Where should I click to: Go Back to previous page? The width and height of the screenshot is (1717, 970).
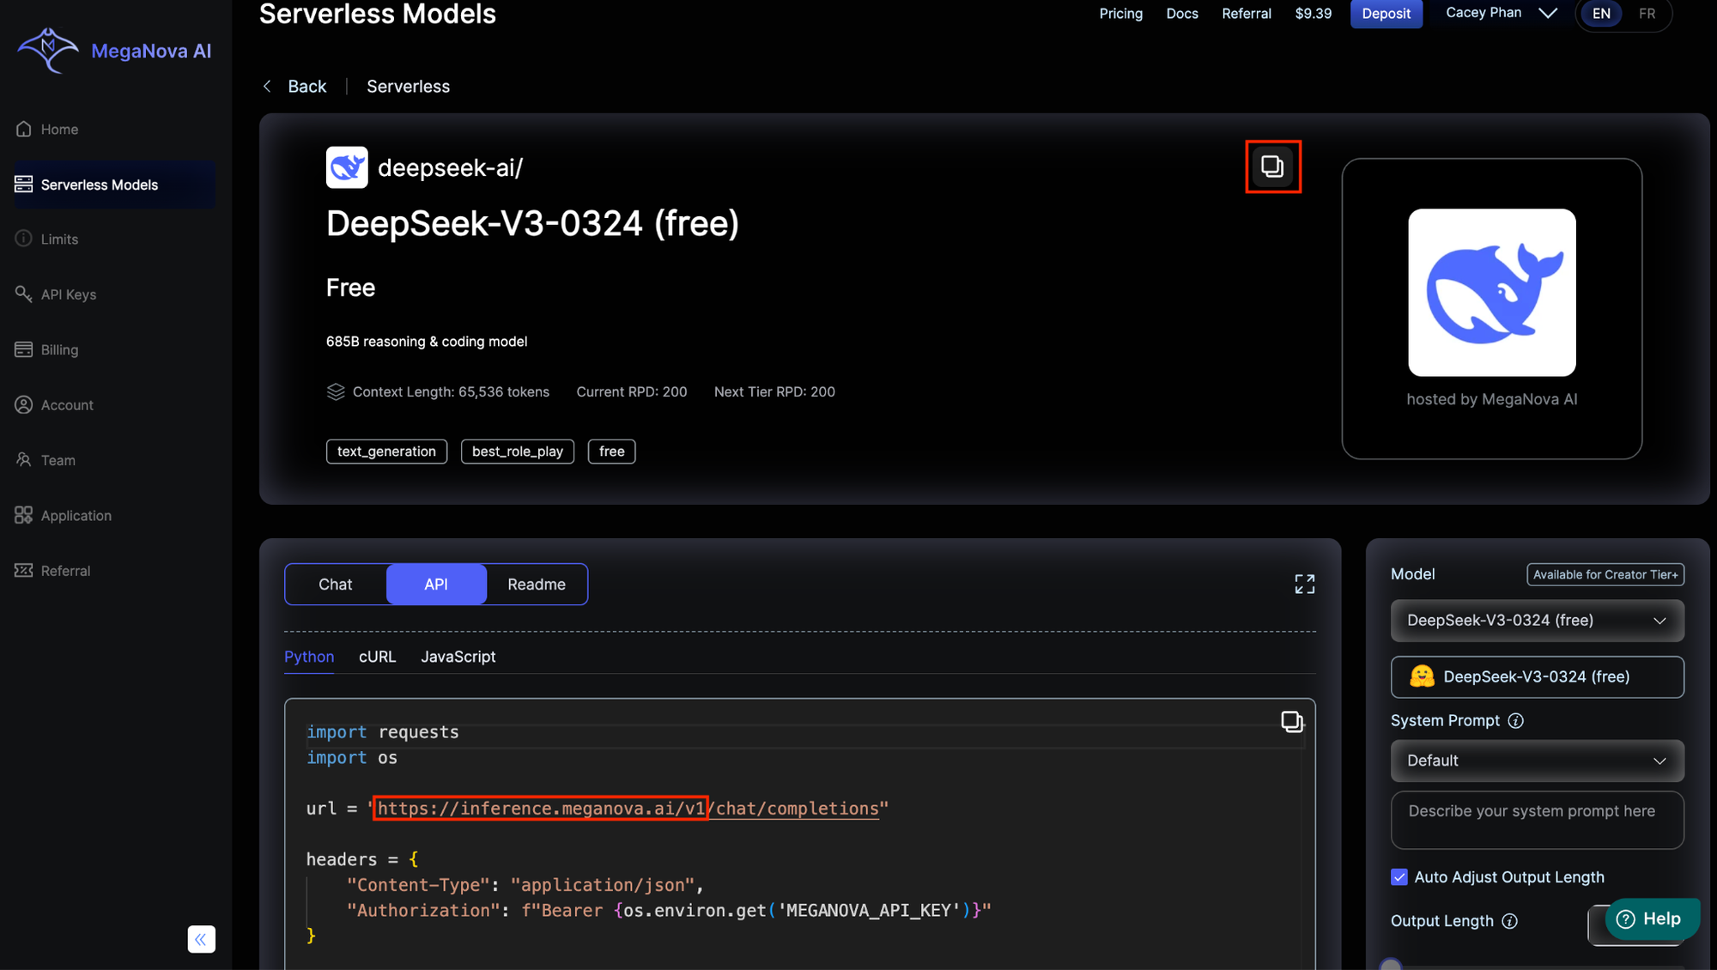pyautogui.click(x=296, y=87)
